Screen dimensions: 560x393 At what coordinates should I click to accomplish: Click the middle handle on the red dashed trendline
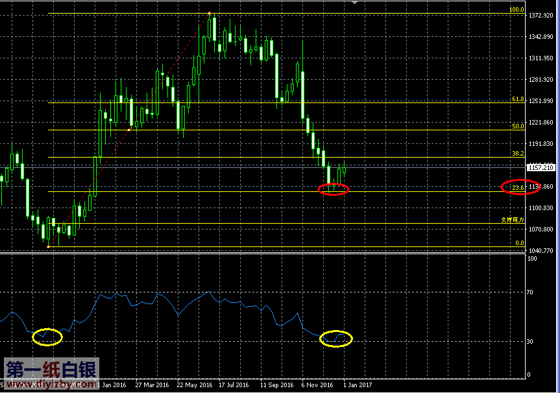(x=129, y=130)
